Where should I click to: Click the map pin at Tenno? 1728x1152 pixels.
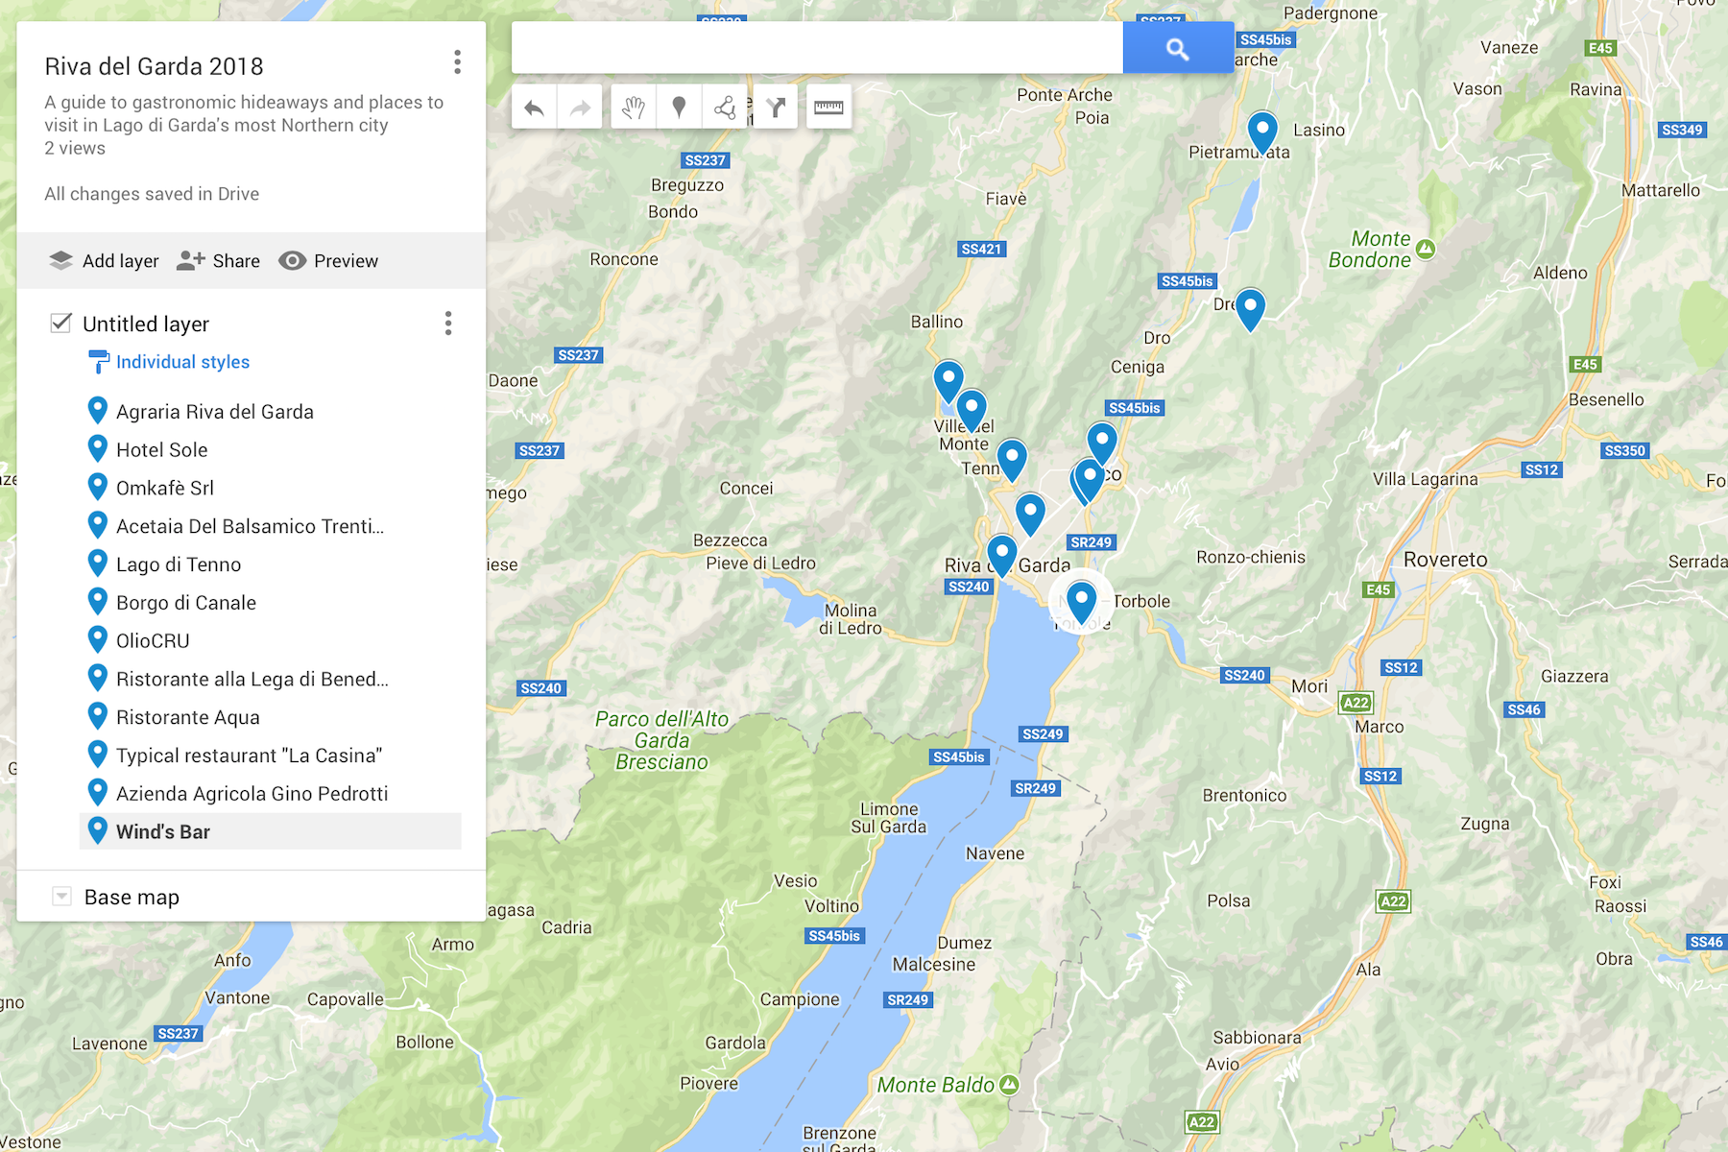pyautogui.click(x=1012, y=459)
